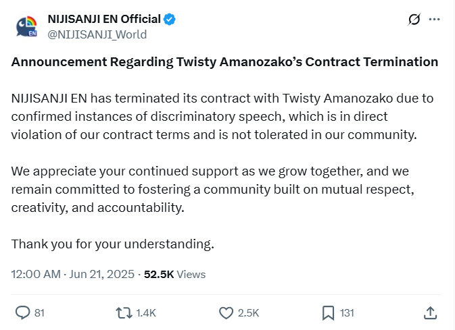455x330 pixels.
Task: Click the repost arrows icon
Action: tap(124, 313)
